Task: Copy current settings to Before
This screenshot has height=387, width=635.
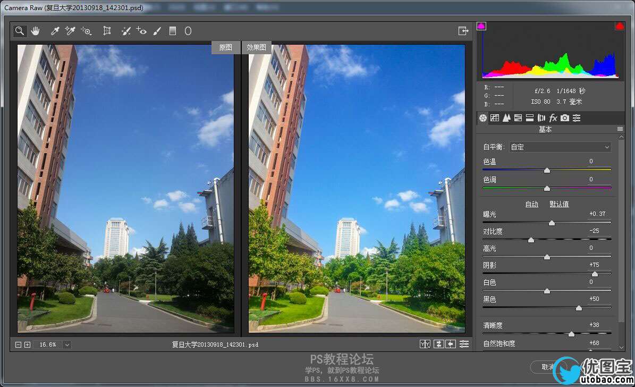Action: (451, 344)
